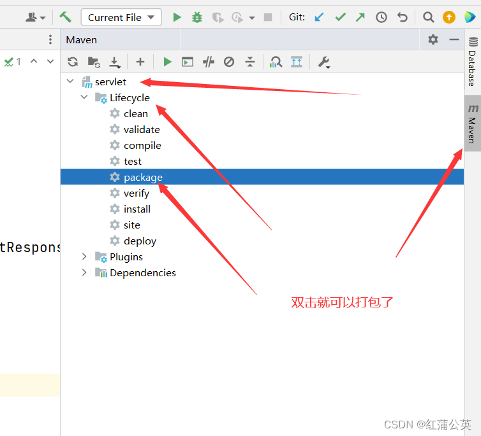This screenshot has height=436, width=481.
Task: Select the test lifecycle phase
Action: [x=133, y=162]
